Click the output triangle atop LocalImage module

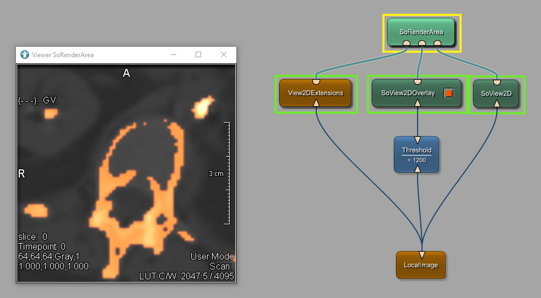point(421,255)
